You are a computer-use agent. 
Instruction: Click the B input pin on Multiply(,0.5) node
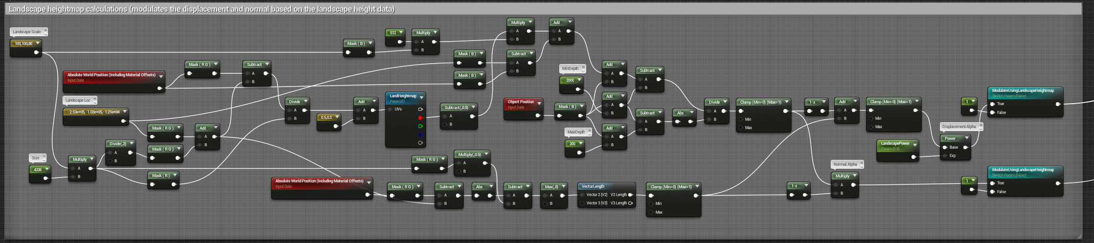coord(459,171)
